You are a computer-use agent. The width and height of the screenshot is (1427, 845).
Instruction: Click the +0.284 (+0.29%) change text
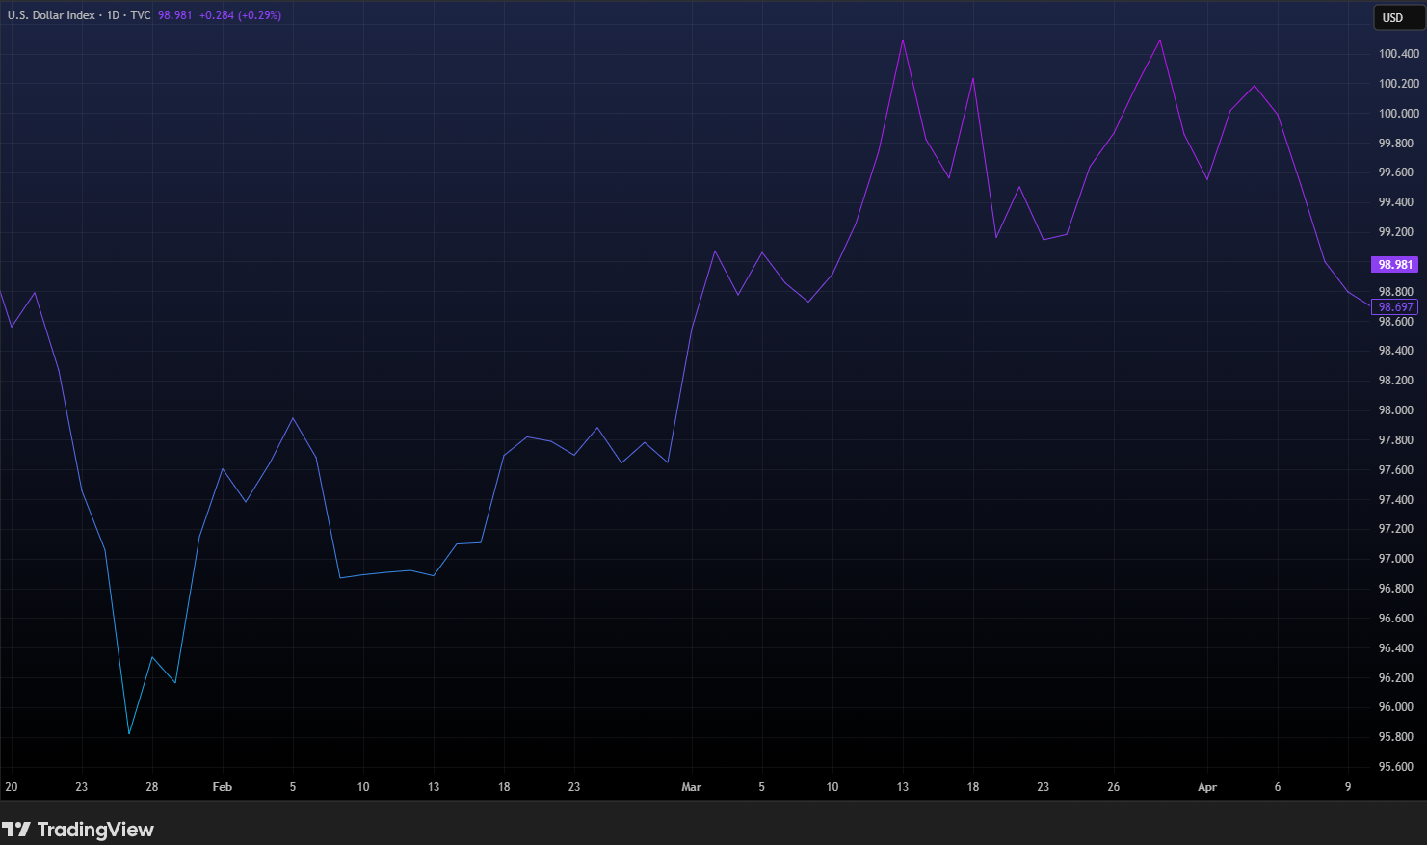240,15
